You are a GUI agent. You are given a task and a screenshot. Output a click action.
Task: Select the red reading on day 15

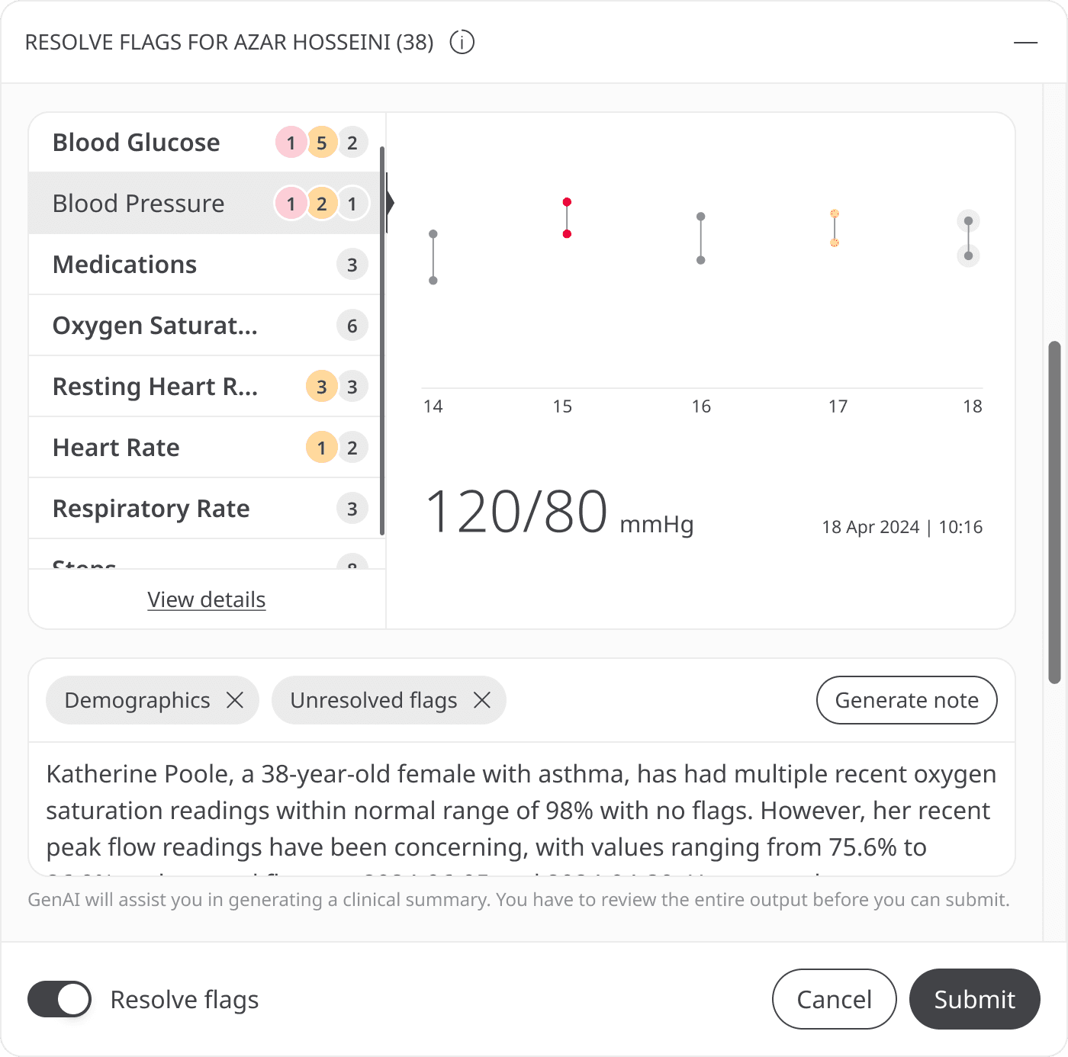coord(567,218)
